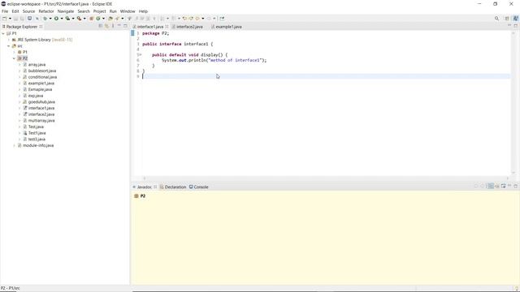Click the editor vertical scrollbar

click(513, 103)
